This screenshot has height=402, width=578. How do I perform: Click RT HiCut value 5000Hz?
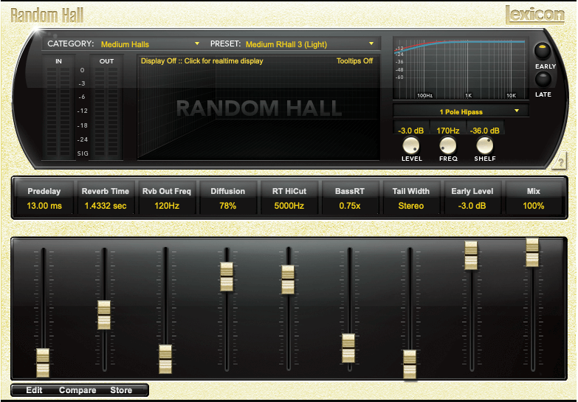click(x=289, y=206)
